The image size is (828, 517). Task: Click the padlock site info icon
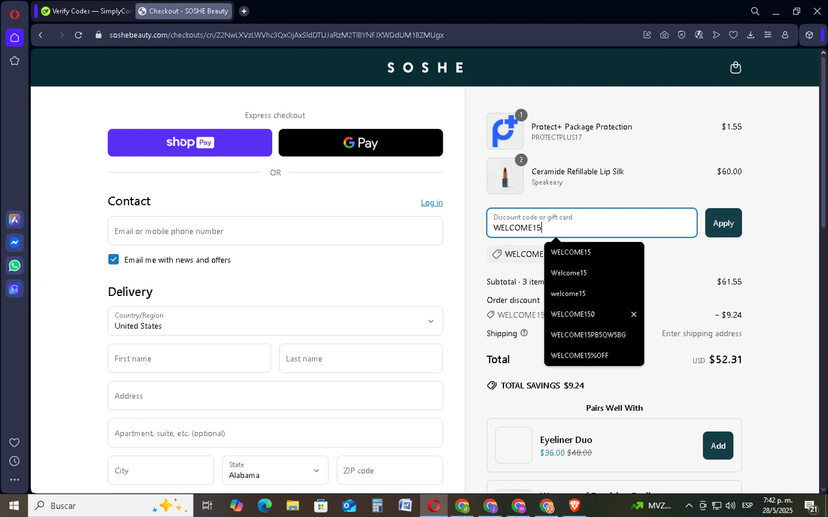[x=99, y=35]
